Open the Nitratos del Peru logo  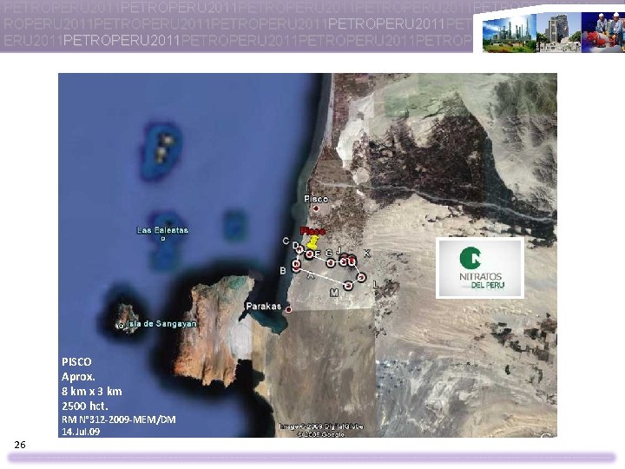480,268
